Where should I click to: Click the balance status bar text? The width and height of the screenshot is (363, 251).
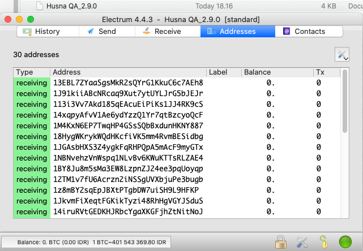coord(92,242)
